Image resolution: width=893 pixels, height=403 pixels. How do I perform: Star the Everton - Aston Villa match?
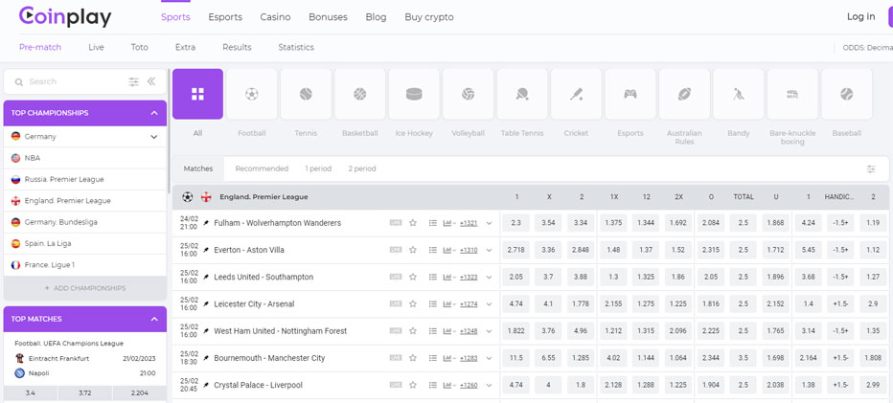point(414,250)
